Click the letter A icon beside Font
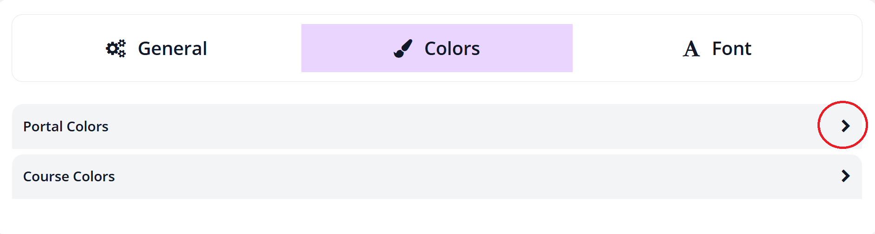 pyautogui.click(x=691, y=49)
